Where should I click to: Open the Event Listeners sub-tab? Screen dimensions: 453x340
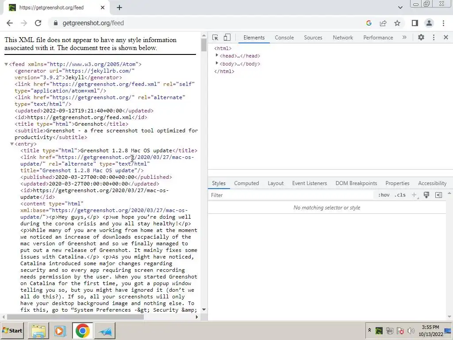pos(309,183)
